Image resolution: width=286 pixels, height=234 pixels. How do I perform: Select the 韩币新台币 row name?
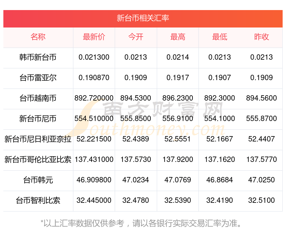(x=38, y=57)
